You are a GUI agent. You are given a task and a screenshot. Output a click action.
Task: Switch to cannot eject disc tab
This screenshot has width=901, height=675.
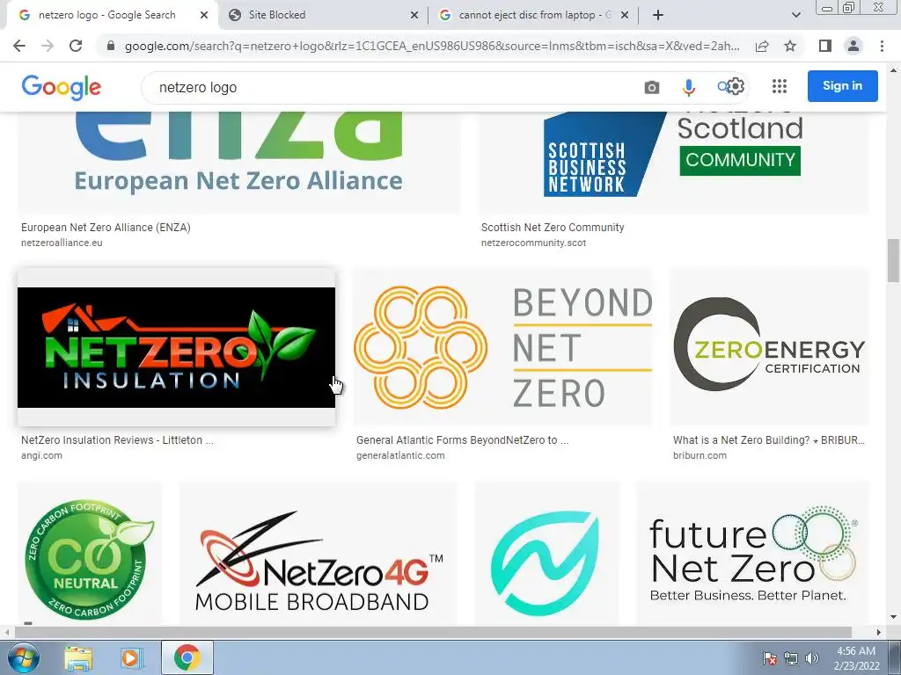pyautogui.click(x=534, y=15)
